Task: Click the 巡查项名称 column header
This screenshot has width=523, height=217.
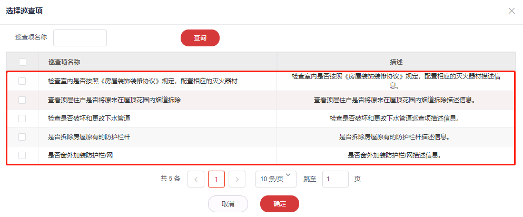Action: point(64,62)
